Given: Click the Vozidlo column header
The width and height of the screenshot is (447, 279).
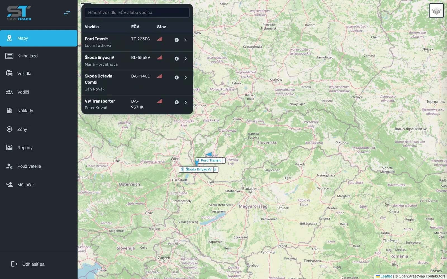Looking at the screenshot, I should (x=92, y=27).
